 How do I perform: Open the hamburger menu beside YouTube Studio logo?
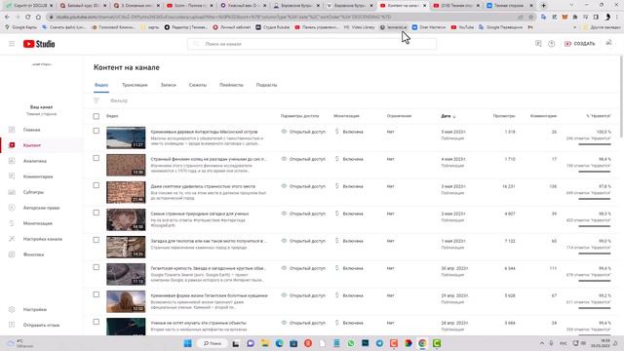[x=12, y=44]
